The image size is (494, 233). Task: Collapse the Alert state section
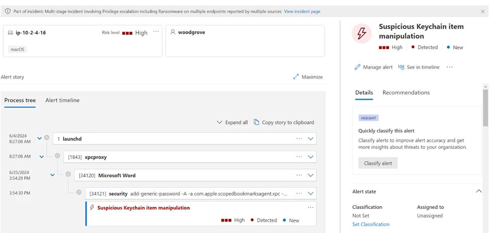478,191
